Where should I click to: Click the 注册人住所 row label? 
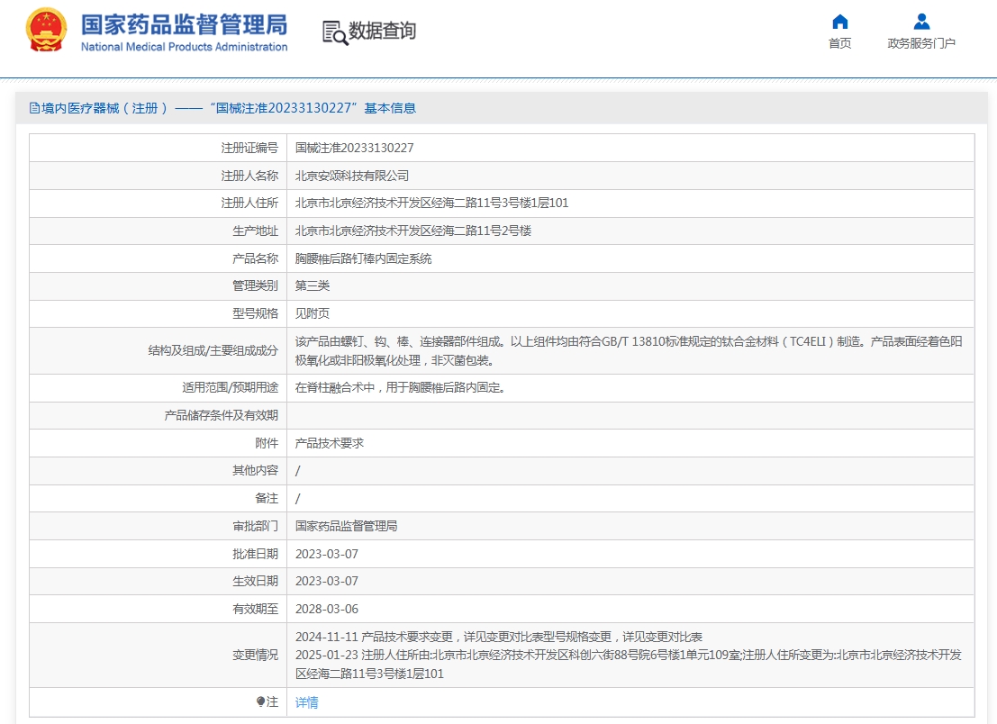pos(249,203)
